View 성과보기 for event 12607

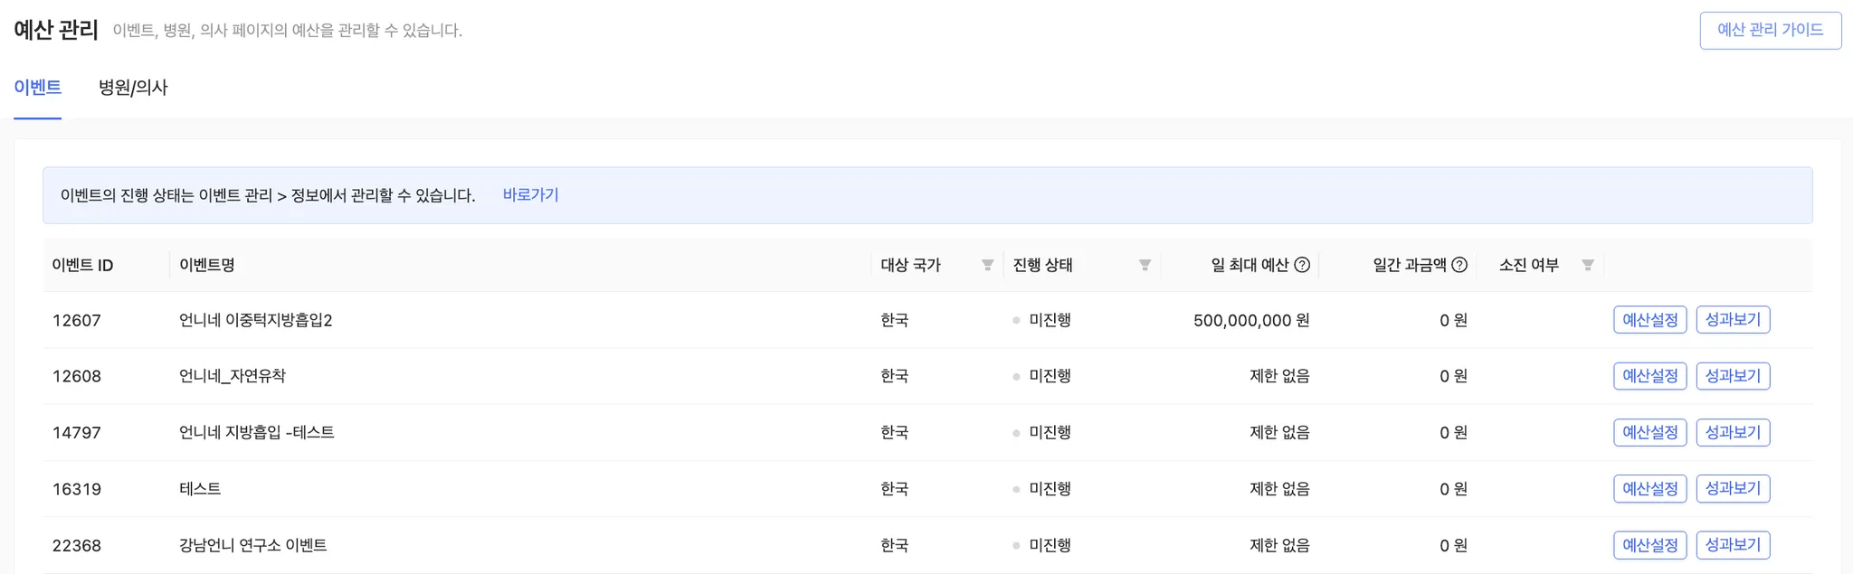(1733, 320)
